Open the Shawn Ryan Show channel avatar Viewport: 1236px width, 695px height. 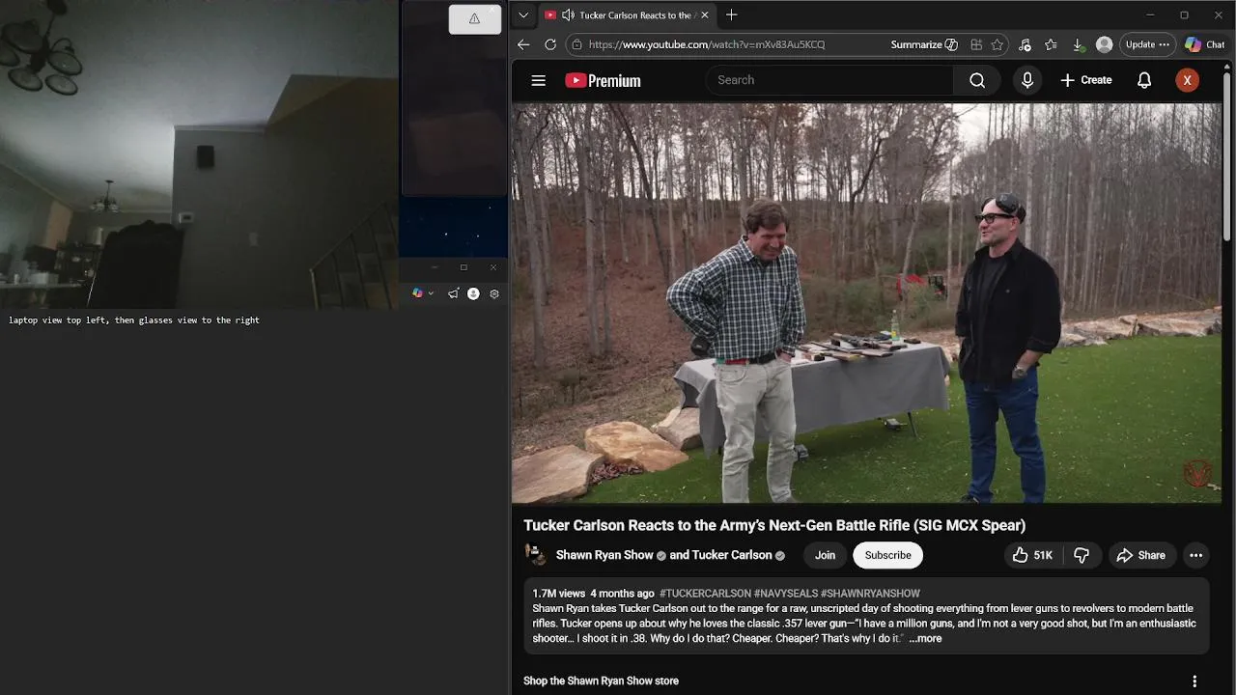coord(535,555)
